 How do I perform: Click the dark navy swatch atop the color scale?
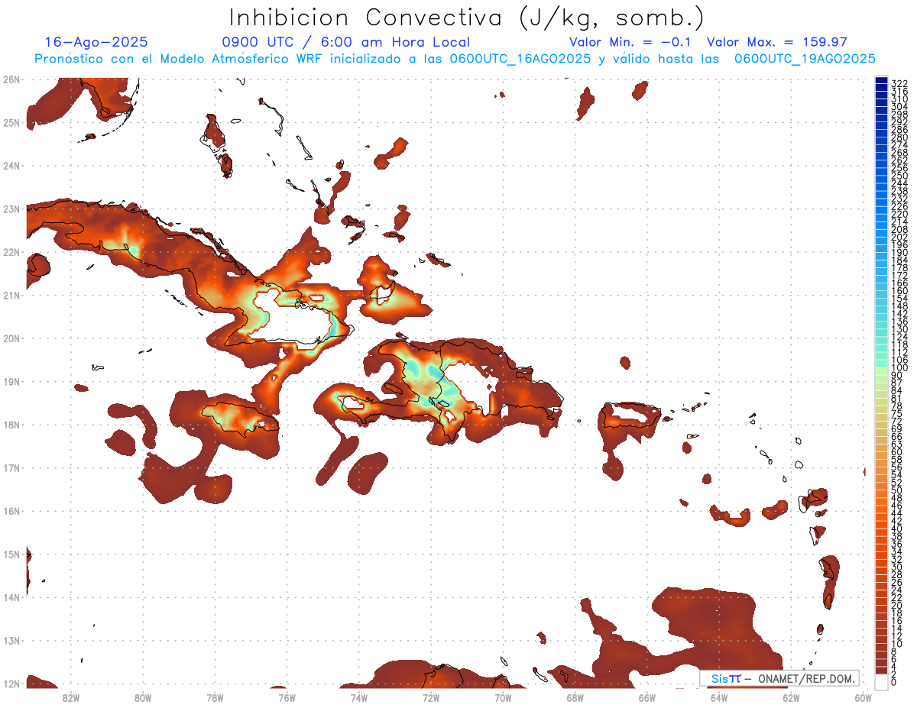[882, 79]
